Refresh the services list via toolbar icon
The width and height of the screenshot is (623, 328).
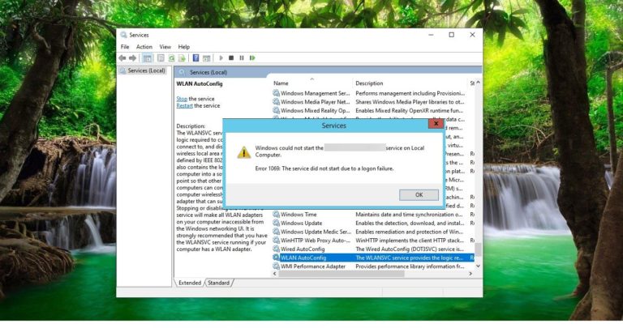(x=171, y=58)
